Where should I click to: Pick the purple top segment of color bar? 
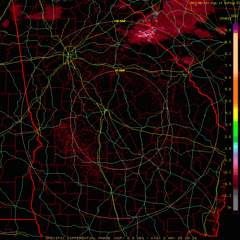point(235,27)
